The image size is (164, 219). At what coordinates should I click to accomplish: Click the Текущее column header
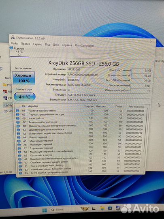point(89,106)
